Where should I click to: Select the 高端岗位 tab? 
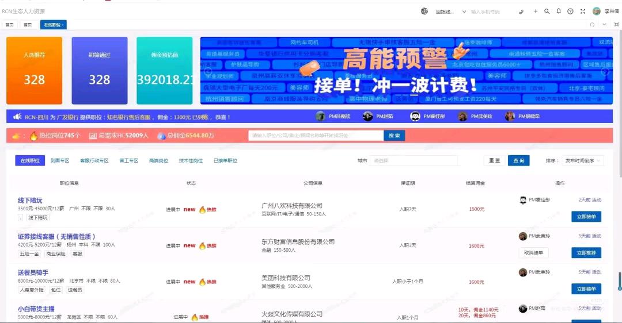159,160
